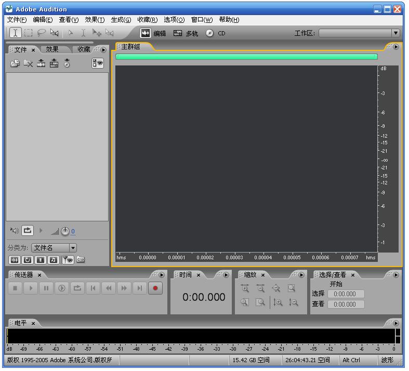The height and width of the screenshot is (371, 409).
Task: Toggle loop play in the Files panel
Action: (27, 230)
